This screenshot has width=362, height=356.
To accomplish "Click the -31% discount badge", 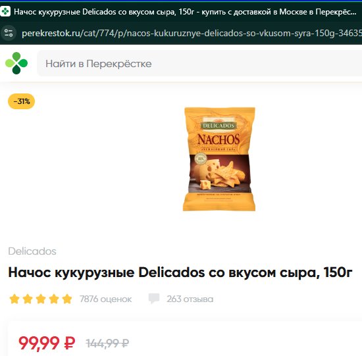I will (22, 101).
